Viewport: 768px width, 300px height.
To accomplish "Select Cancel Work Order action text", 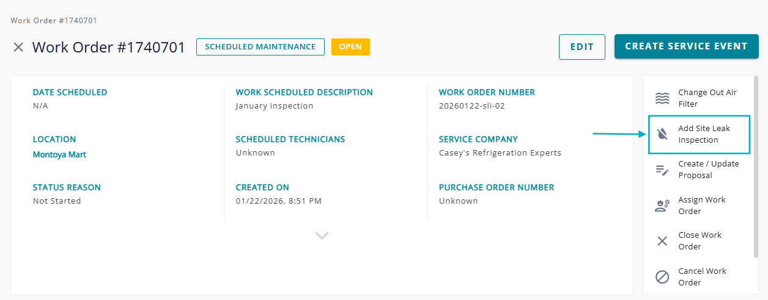I will [x=703, y=277].
